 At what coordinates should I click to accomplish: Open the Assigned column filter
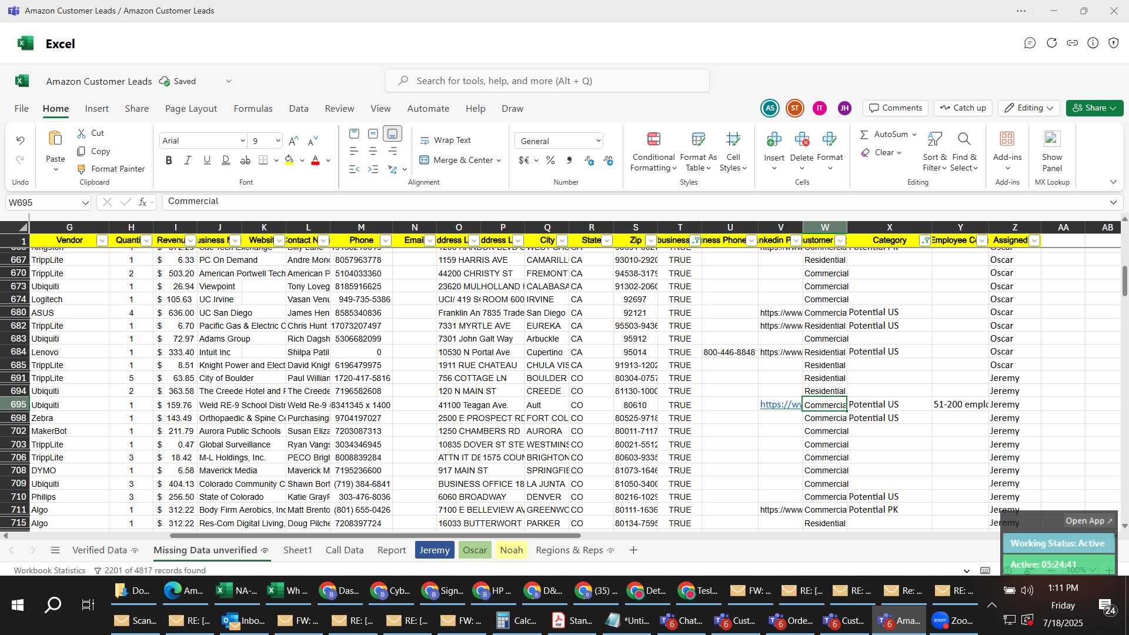(1034, 240)
